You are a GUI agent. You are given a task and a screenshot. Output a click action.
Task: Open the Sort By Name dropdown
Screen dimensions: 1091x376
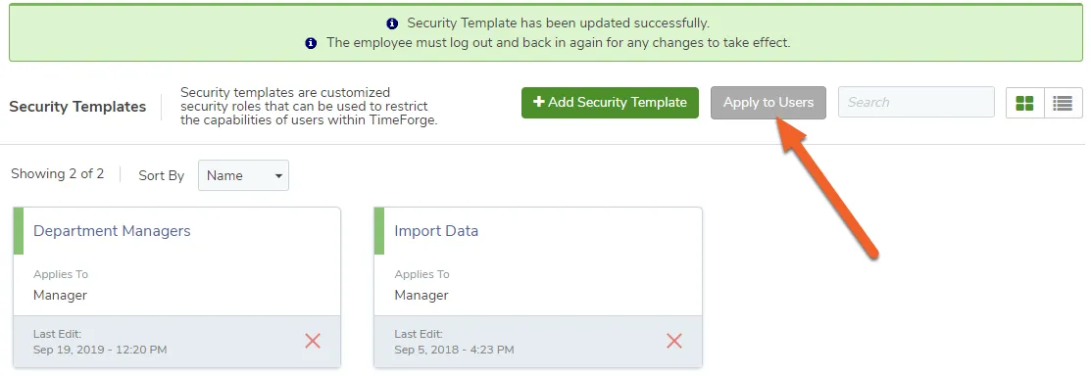[243, 175]
